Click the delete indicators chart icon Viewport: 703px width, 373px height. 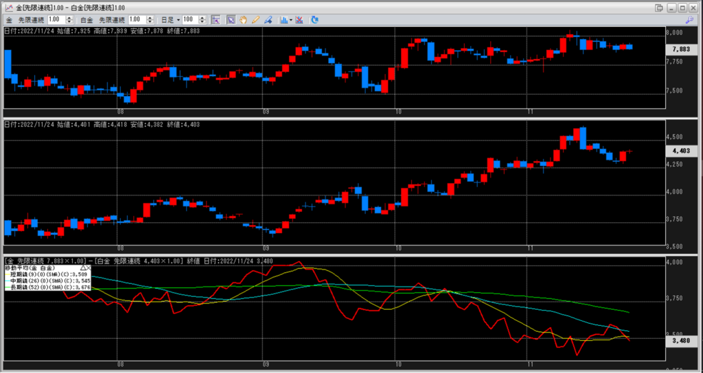[299, 20]
